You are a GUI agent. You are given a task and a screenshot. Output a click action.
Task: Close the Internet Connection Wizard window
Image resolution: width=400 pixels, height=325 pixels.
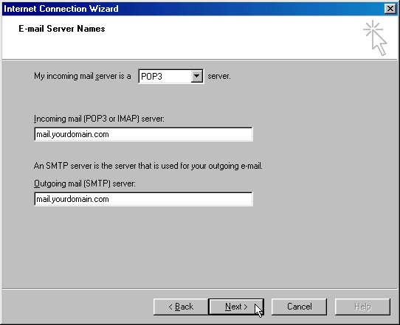390,9
